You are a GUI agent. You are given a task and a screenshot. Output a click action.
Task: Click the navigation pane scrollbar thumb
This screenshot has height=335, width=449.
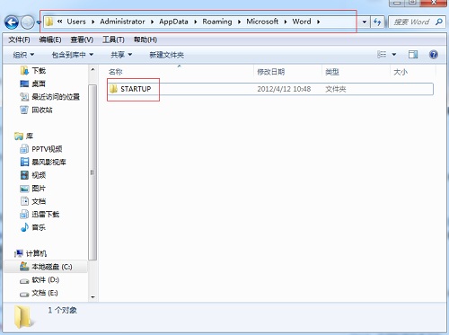(x=92, y=172)
